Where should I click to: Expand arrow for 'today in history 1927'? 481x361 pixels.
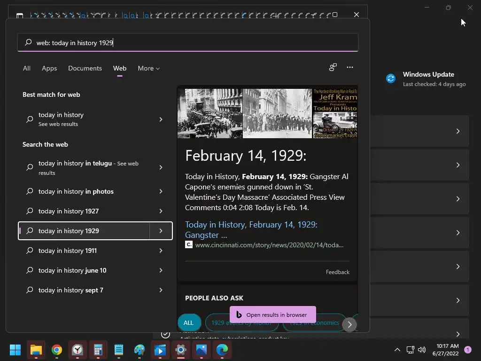(161, 211)
